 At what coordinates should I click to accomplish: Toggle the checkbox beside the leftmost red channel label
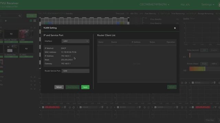43,107
